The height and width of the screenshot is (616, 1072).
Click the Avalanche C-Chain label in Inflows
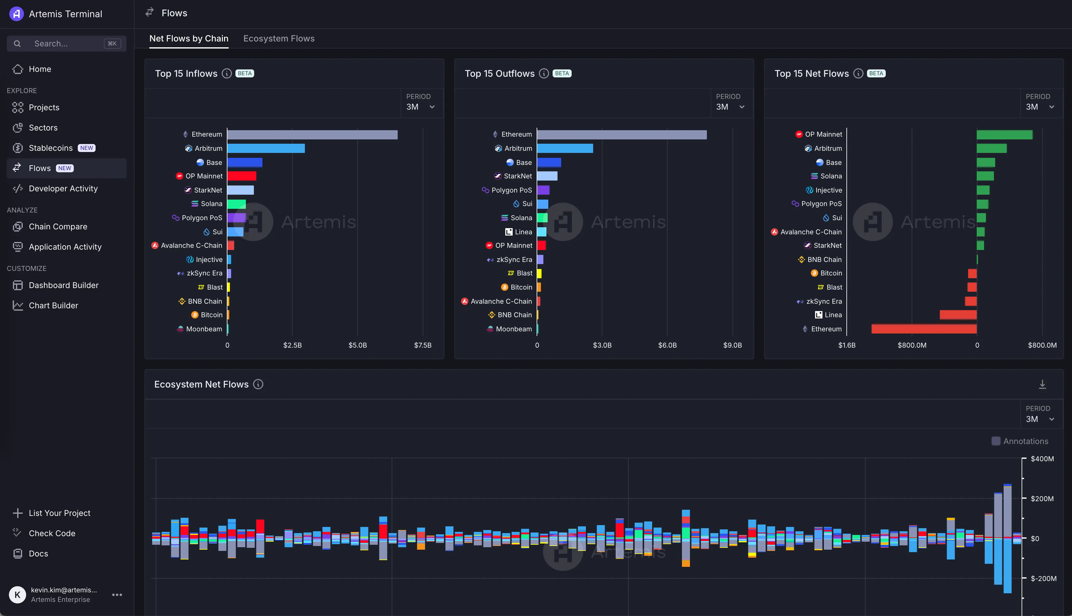click(x=192, y=245)
